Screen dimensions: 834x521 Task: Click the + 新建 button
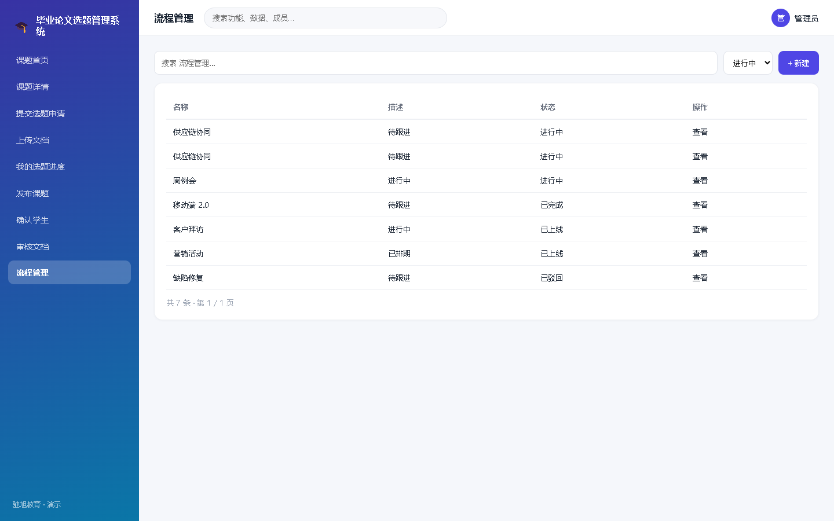click(x=799, y=63)
